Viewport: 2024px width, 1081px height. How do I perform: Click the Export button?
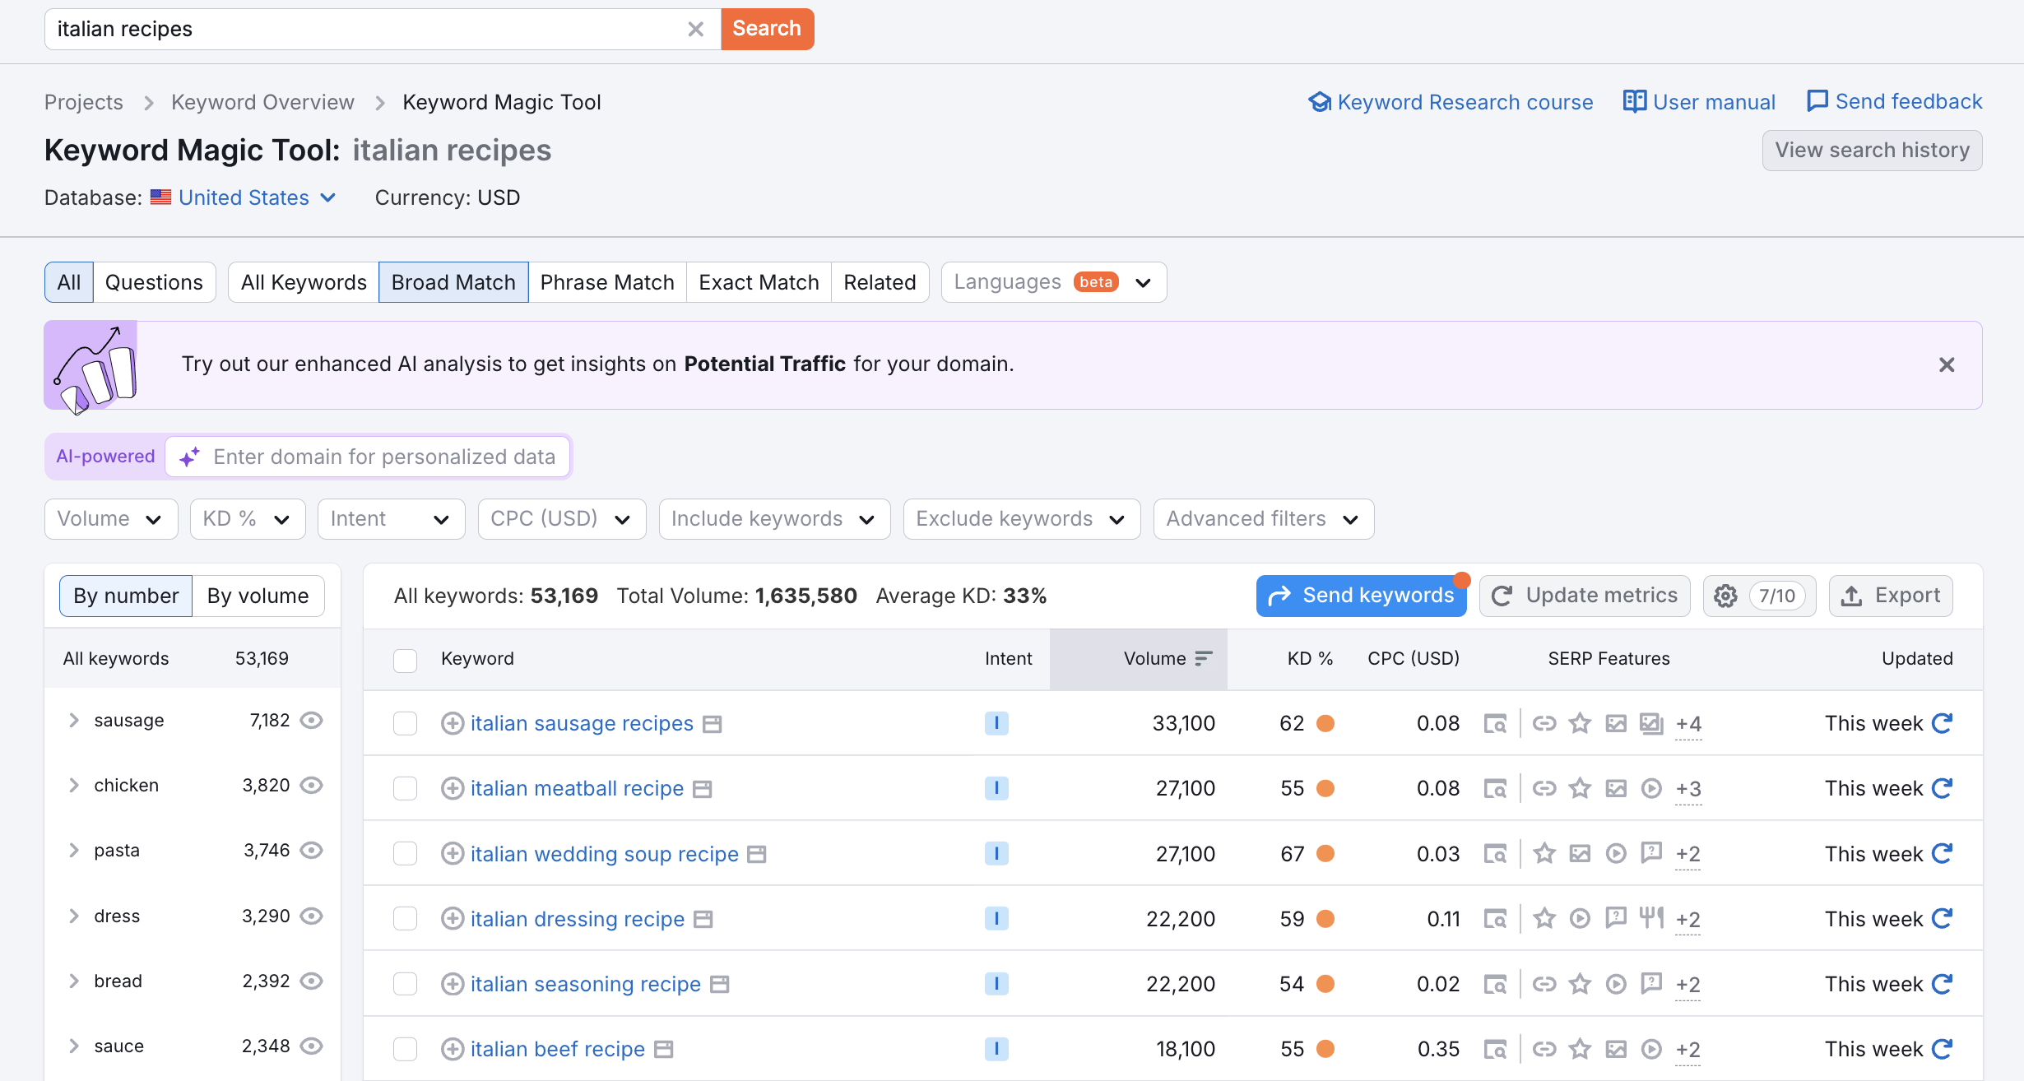[x=1891, y=596]
